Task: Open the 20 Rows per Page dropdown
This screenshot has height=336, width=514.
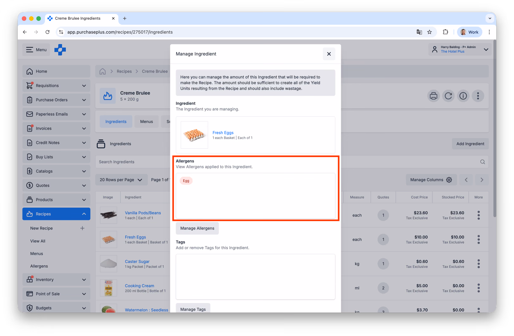Action: click(122, 180)
